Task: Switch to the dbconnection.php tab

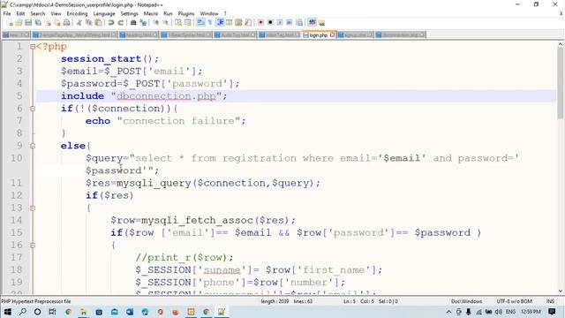Action: (x=400, y=35)
